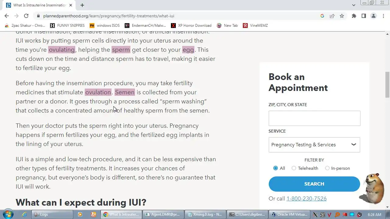Switch to 7-Zip C:\Users\digibro window
The height and width of the screenshot is (219, 390).
click(x=248, y=214)
